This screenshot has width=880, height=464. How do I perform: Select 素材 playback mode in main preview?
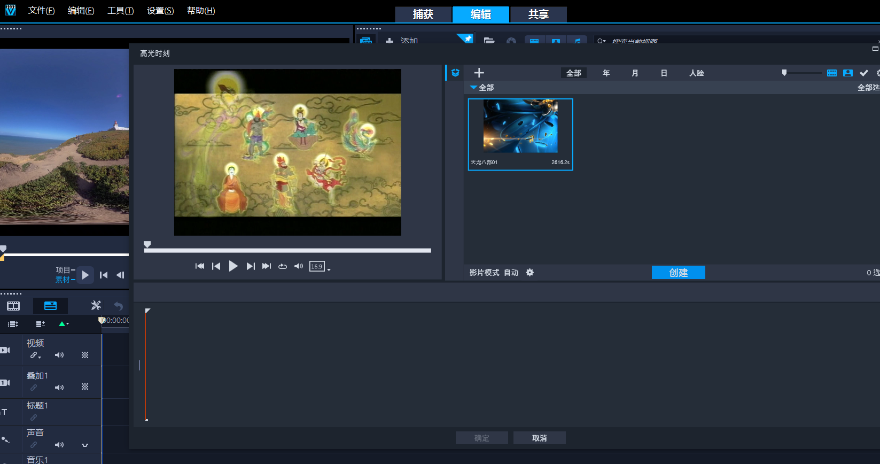coord(63,280)
